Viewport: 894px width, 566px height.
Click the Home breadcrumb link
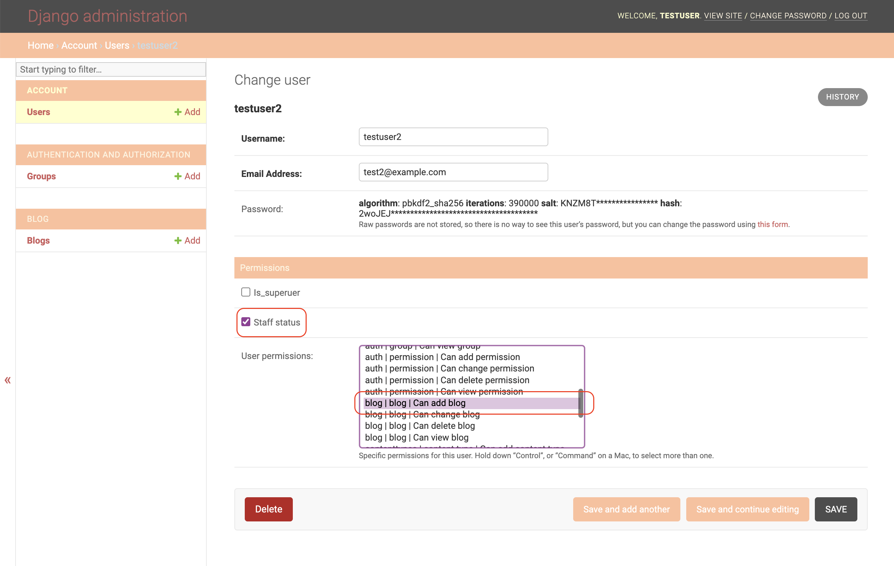(x=40, y=45)
